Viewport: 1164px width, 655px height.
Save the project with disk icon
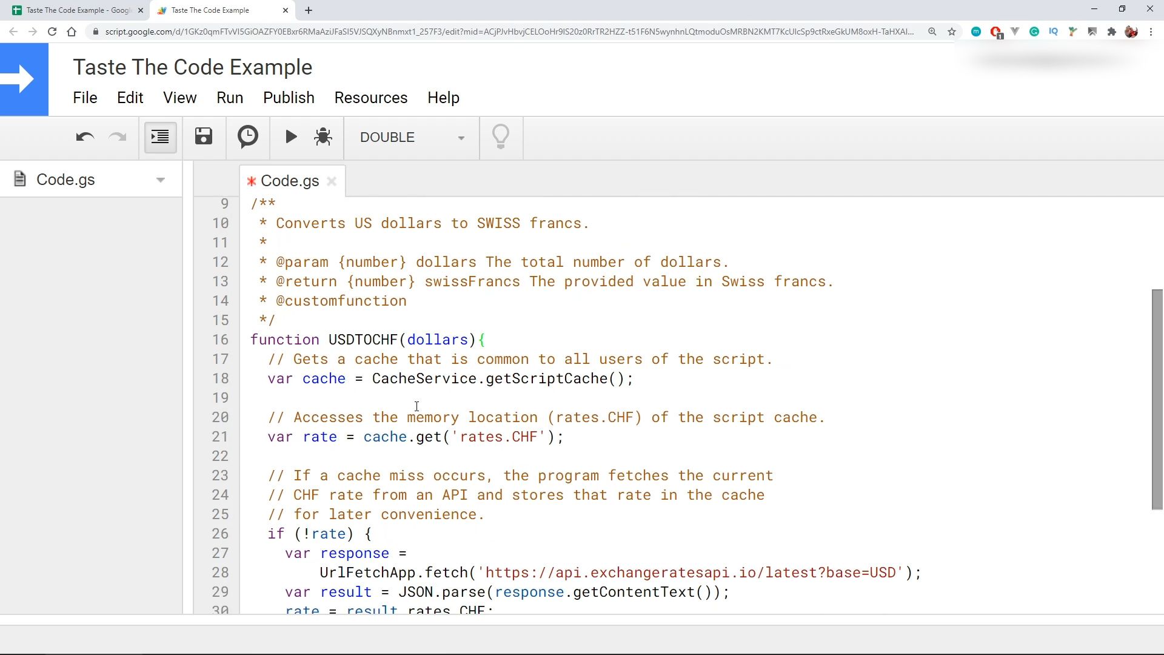click(x=204, y=137)
